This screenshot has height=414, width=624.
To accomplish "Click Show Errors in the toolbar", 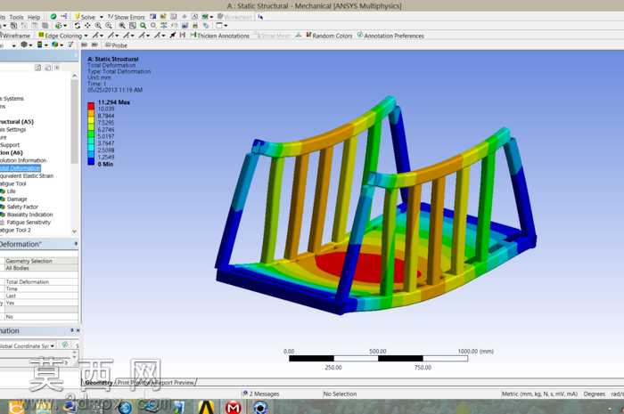I will 127,17.
